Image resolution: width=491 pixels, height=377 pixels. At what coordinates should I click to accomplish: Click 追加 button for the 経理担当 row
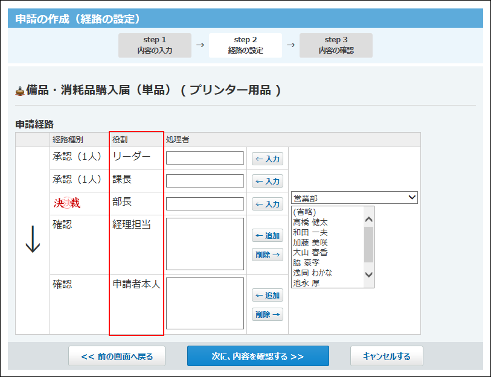268,236
